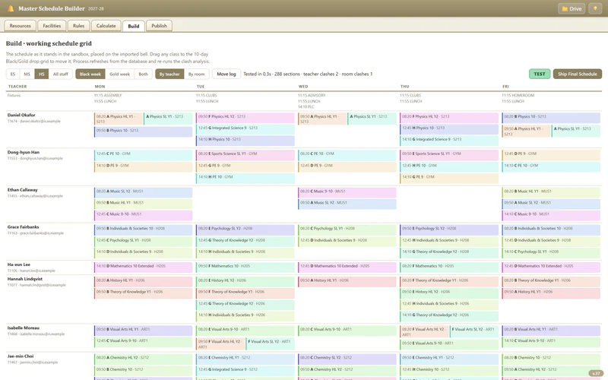This screenshot has height=380, width=608.
Task: Click Monday 11:15 ASSEMBLY fixture
Action: (108, 96)
